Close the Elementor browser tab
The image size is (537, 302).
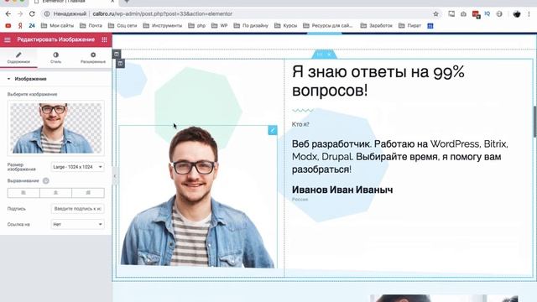112,2
